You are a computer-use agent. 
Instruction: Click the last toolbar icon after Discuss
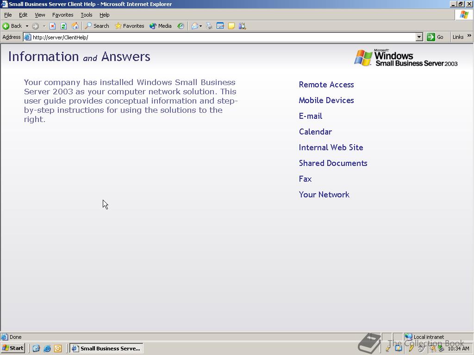click(x=242, y=26)
